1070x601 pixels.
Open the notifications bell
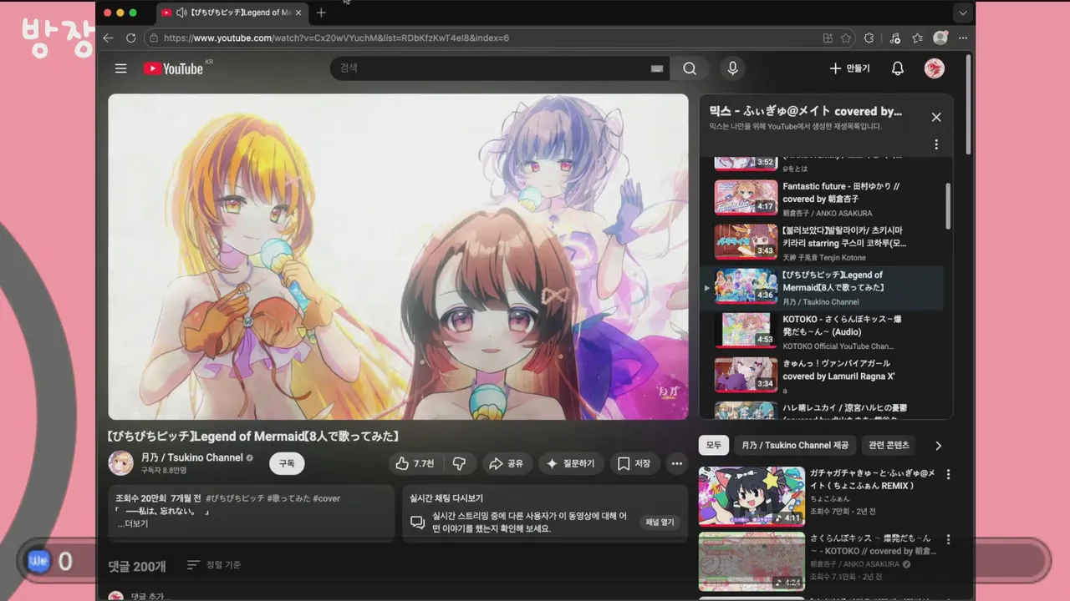click(x=898, y=68)
